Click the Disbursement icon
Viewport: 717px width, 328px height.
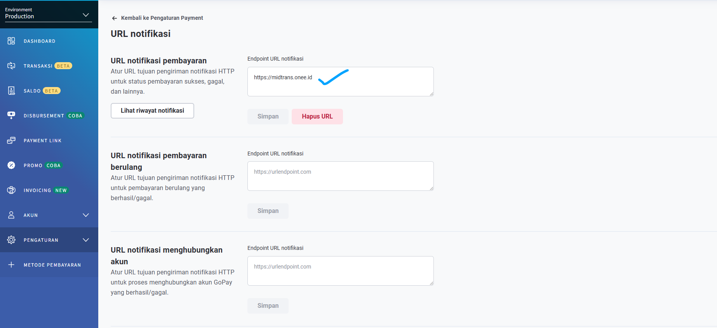coord(11,115)
